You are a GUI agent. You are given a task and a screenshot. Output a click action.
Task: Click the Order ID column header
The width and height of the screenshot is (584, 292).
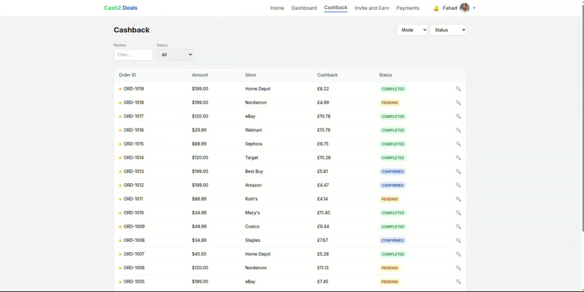127,75
